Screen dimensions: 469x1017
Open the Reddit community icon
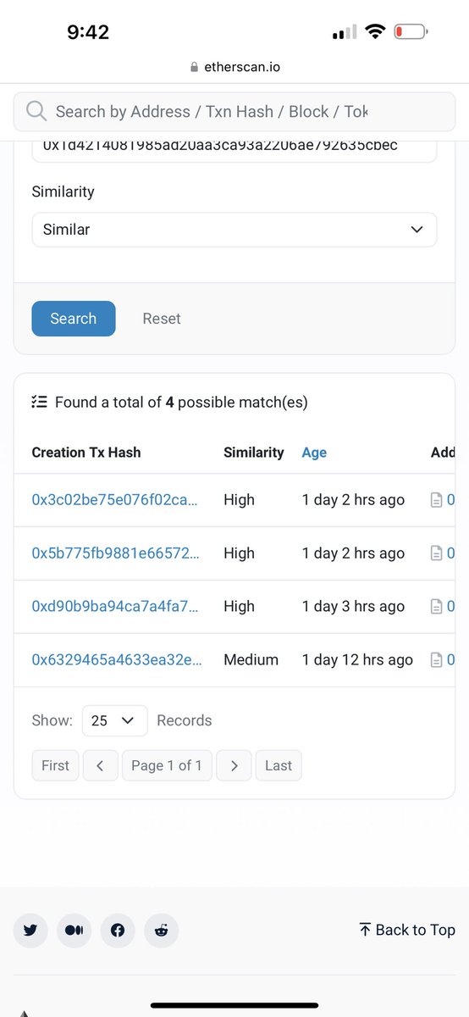pyautogui.click(x=162, y=930)
